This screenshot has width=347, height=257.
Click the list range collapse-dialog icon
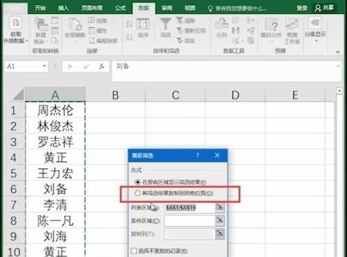pyautogui.click(x=220, y=208)
